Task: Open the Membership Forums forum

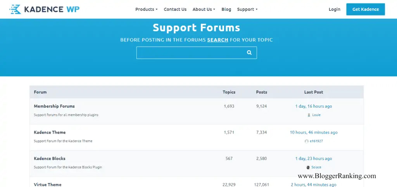Action: [x=54, y=106]
